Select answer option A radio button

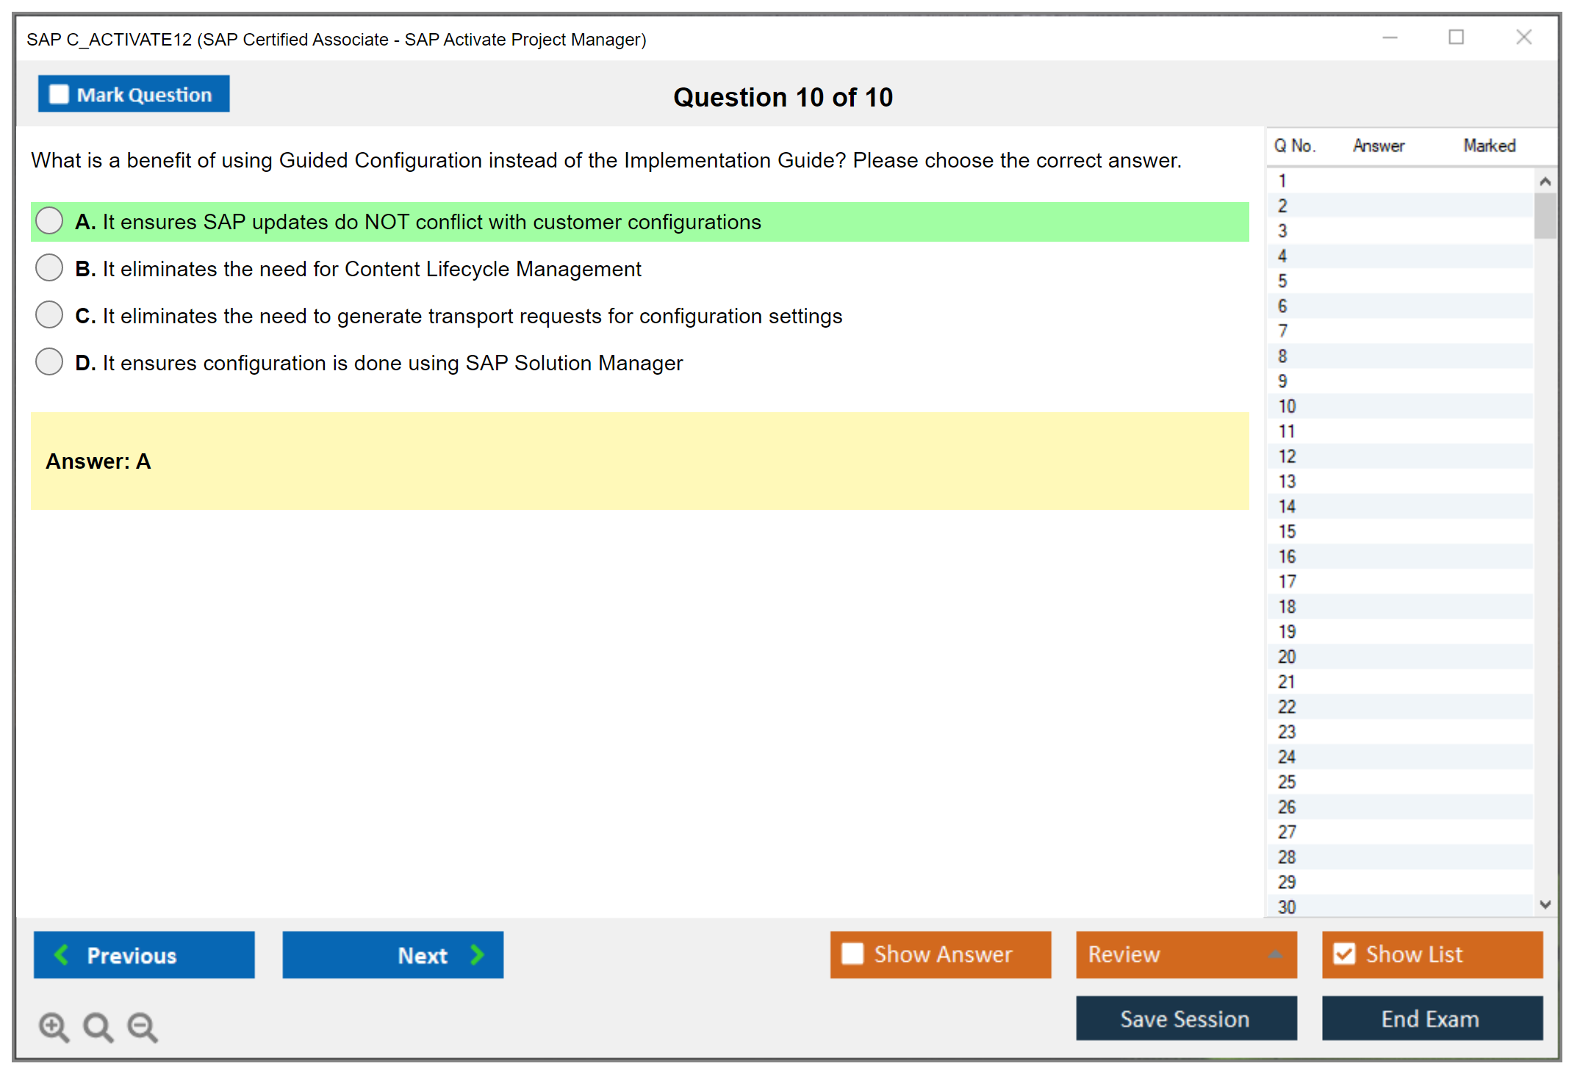pyautogui.click(x=49, y=220)
